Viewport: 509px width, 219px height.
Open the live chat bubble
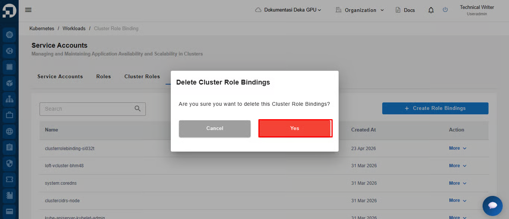pyautogui.click(x=492, y=206)
